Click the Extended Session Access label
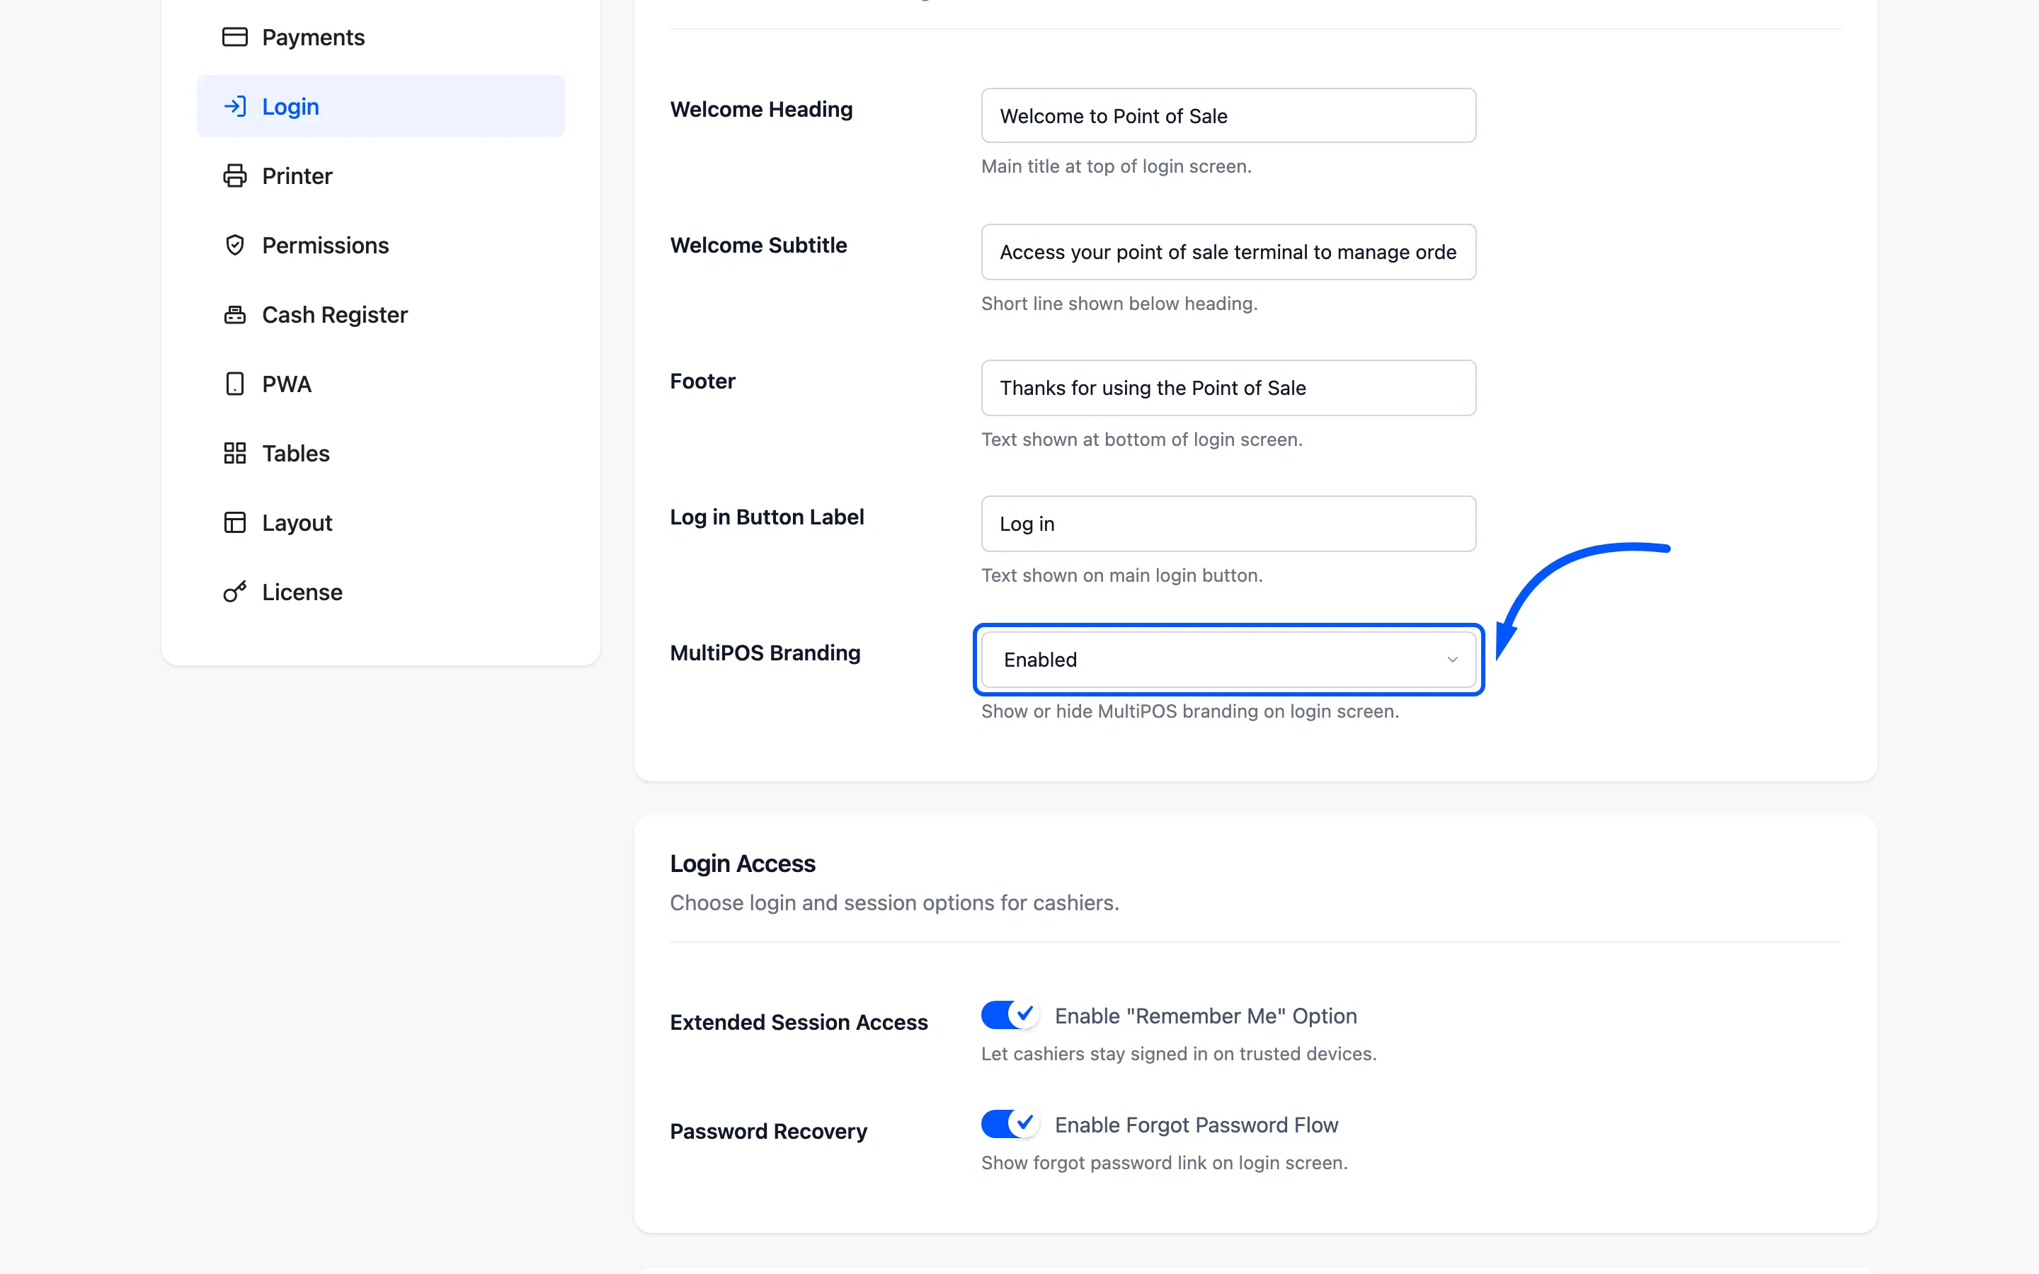Image resolution: width=2039 pixels, height=1274 pixels. point(799,1022)
